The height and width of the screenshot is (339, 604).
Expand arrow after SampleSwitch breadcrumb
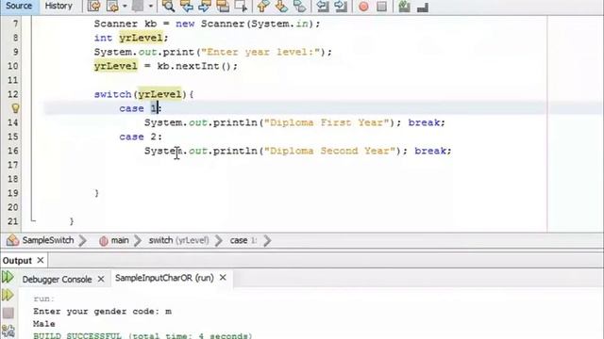click(x=82, y=241)
